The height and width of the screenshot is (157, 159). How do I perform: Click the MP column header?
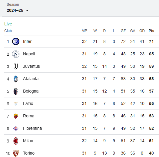click(84, 31)
